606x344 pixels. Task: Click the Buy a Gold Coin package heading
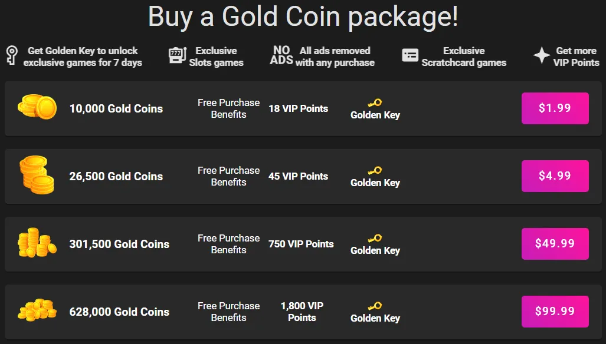point(303,16)
